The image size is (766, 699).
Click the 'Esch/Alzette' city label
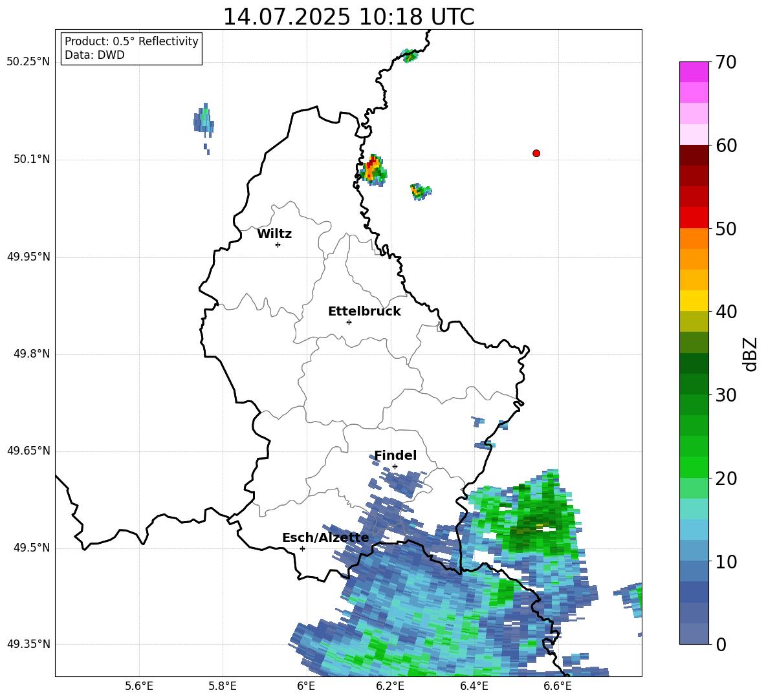pyautogui.click(x=325, y=537)
